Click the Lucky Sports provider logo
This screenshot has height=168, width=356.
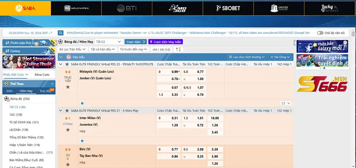tap(330, 8)
